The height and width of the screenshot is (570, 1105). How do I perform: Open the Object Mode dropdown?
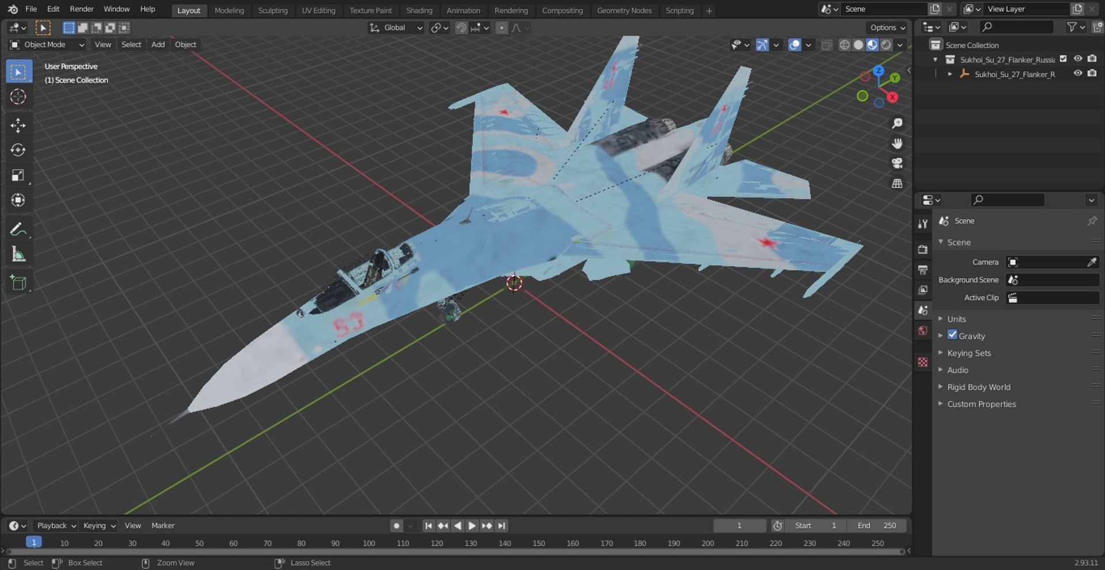pyautogui.click(x=48, y=45)
